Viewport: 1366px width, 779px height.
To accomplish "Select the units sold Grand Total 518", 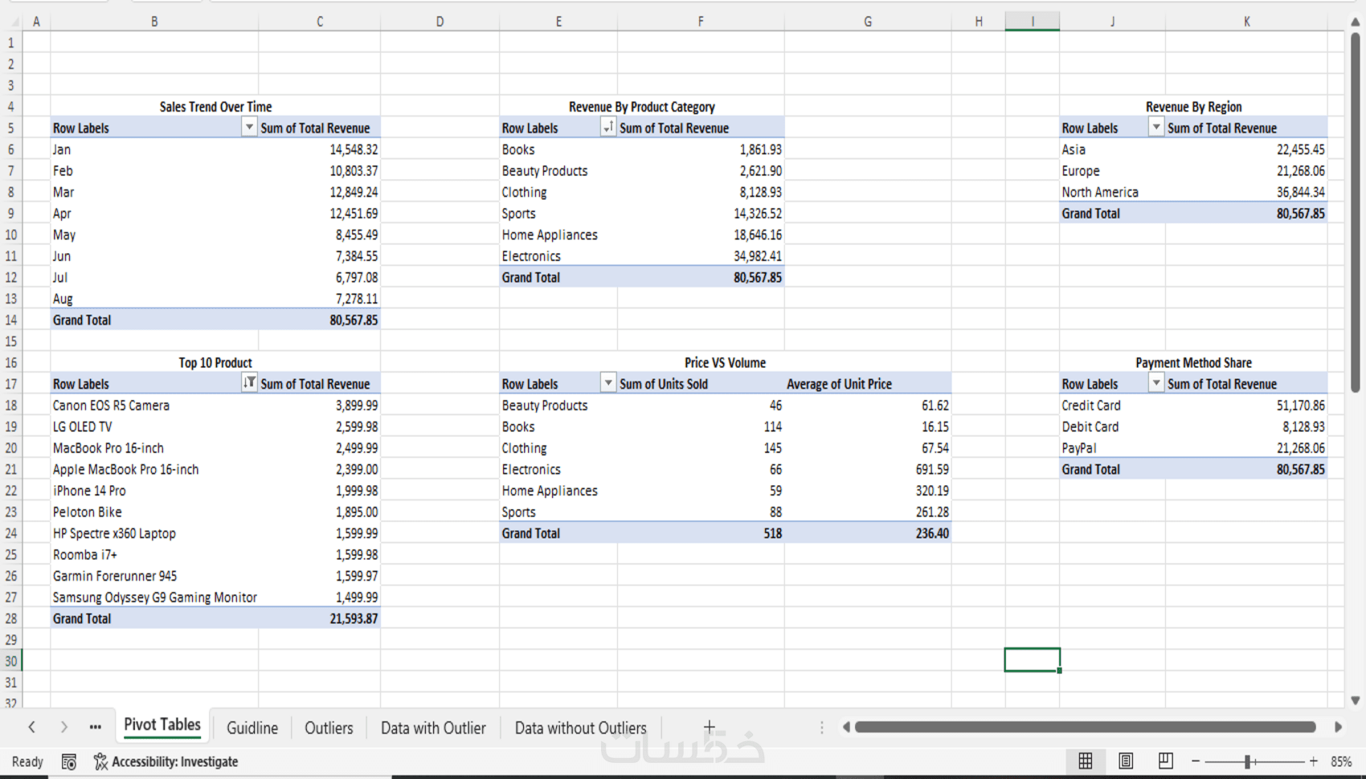I will [701, 532].
